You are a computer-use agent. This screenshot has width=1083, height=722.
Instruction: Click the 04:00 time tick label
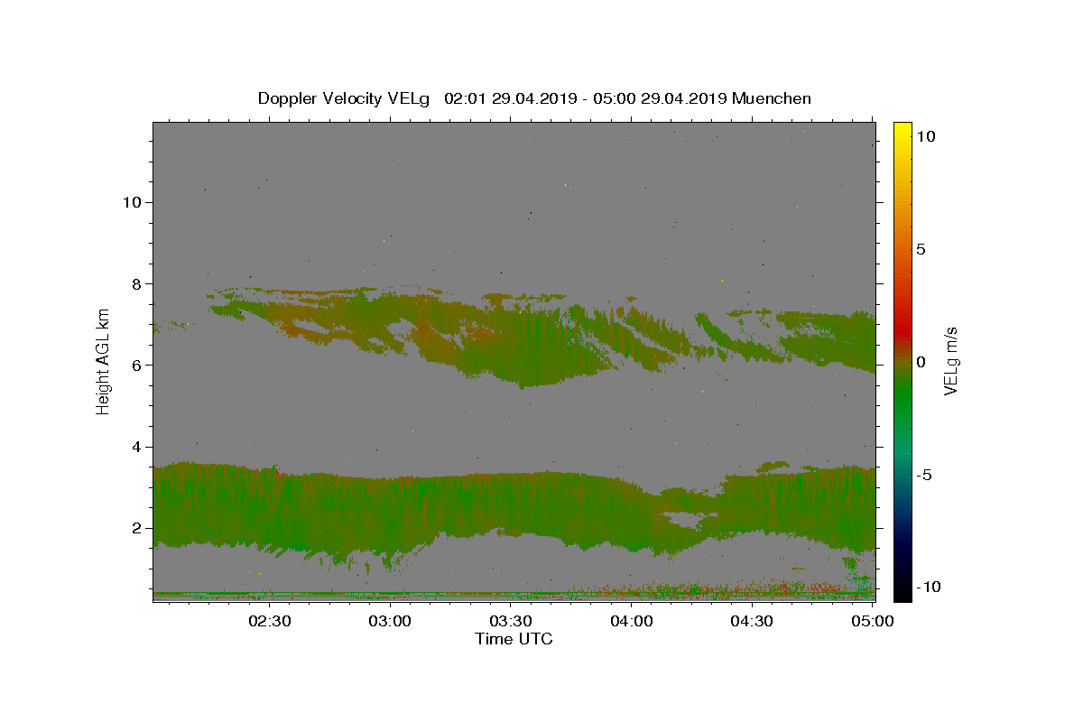[632, 621]
